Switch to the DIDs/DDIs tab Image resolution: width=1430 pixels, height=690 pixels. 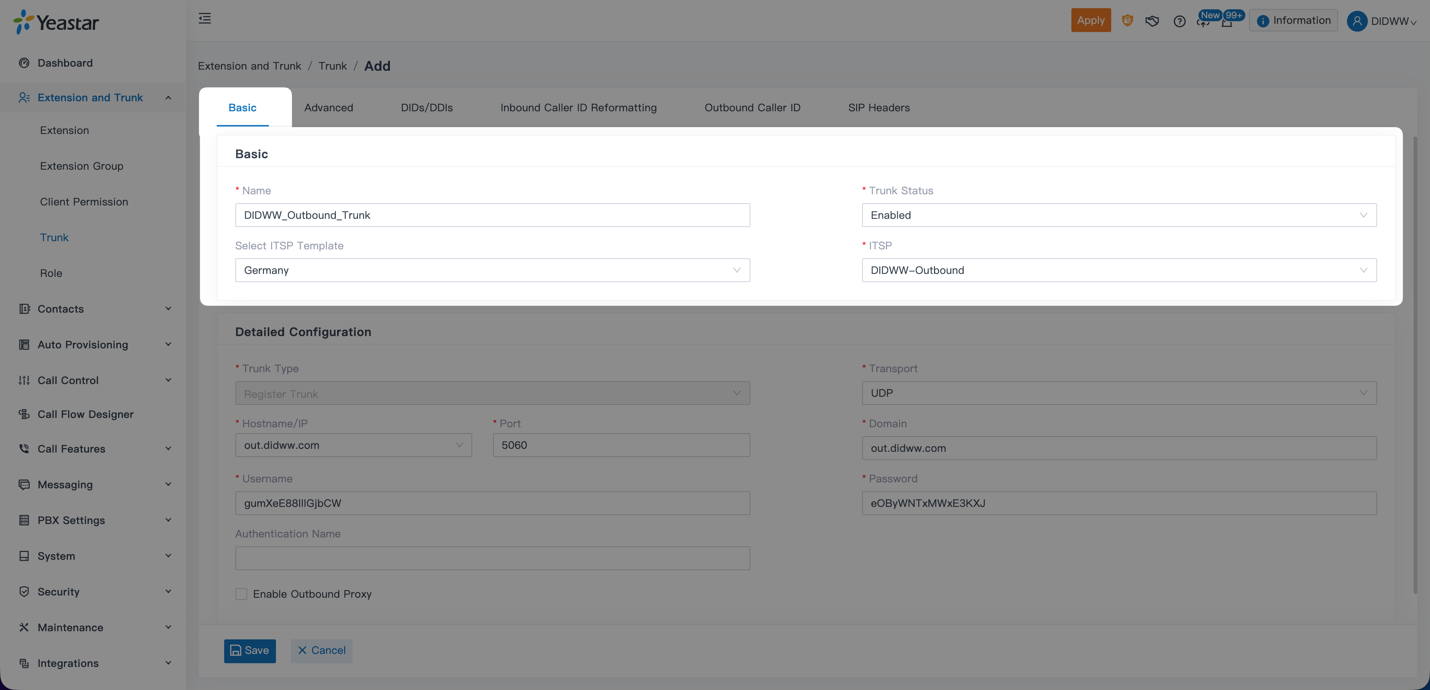(x=426, y=108)
